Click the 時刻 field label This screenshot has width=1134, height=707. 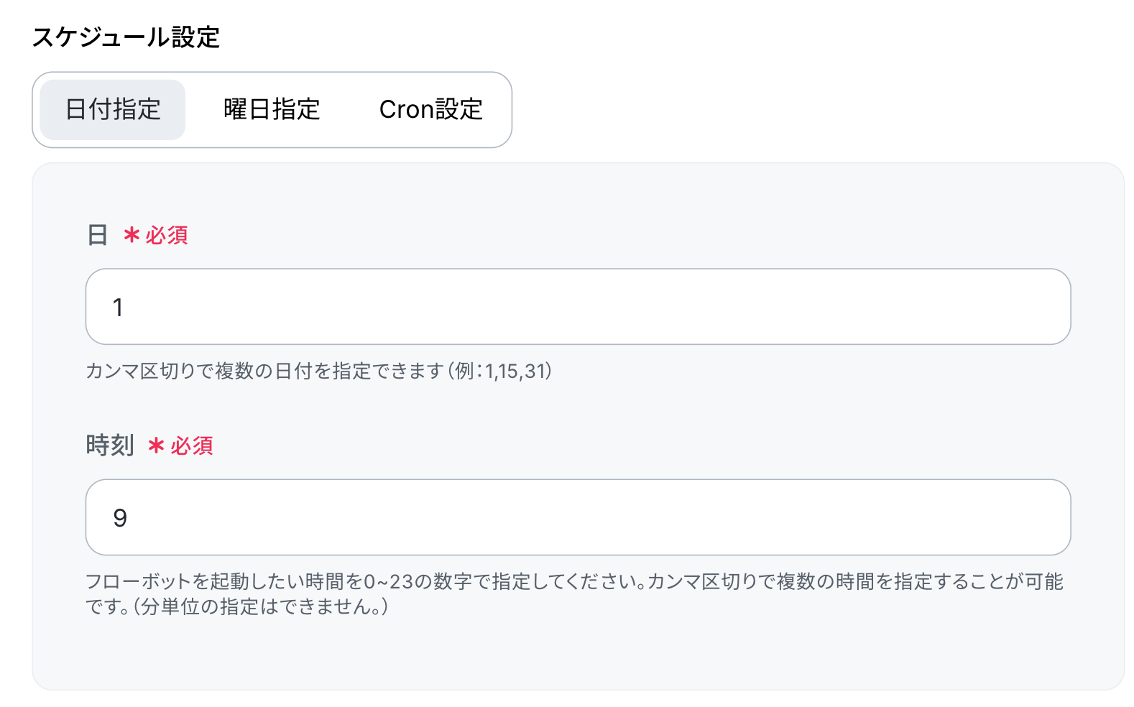pos(110,445)
